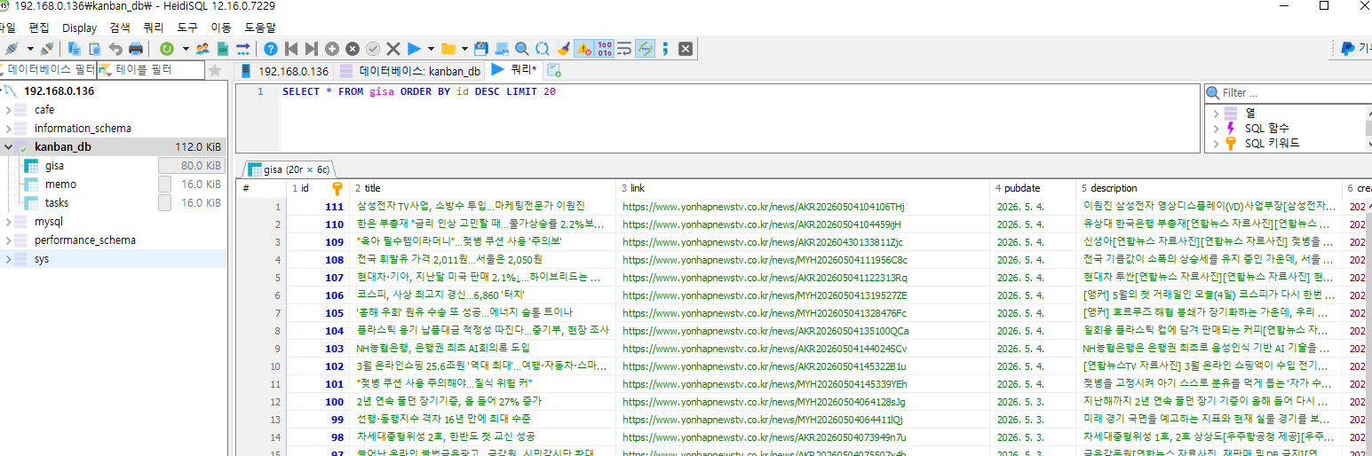Cancel editing with the plain X icon
The width and height of the screenshot is (1372, 456).
click(x=393, y=49)
